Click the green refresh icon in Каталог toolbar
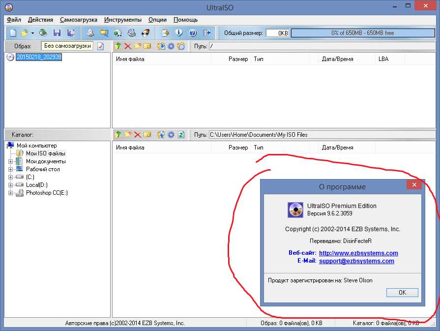Image resolution: width=440 pixels, height=331 pixels. coord(181,135)
